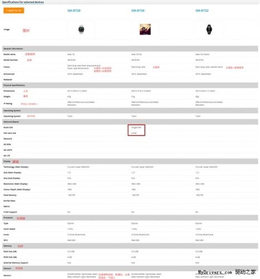This screenshot has width=260, height=279.
Task: Open the SM-R720 device link
Action: click(x=74, y=11)
